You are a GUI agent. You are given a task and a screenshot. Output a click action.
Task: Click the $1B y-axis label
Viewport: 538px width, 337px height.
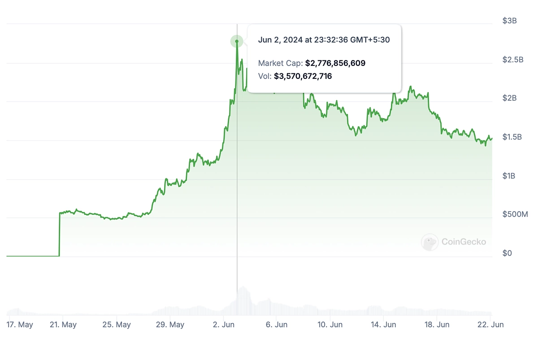pyautogui.click(x=509, y=176)
